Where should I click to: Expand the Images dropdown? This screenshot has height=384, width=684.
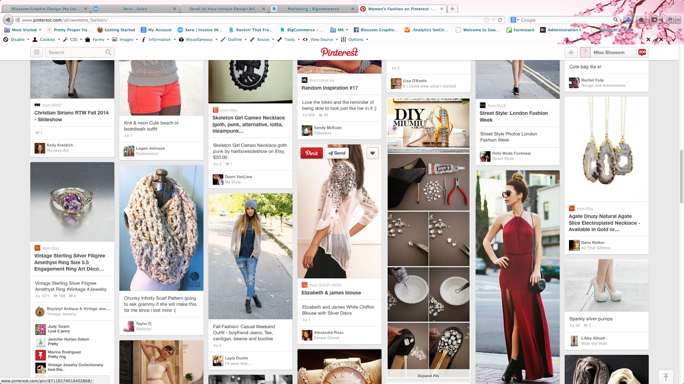[125, 40]
